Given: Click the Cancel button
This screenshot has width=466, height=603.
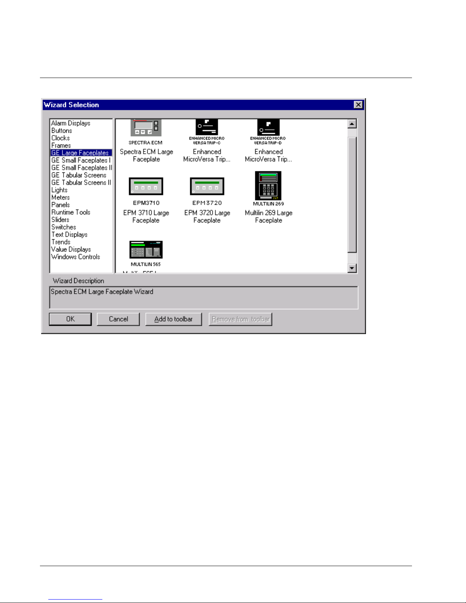Looking at the screenshot, I should click(x=118, y=319).
